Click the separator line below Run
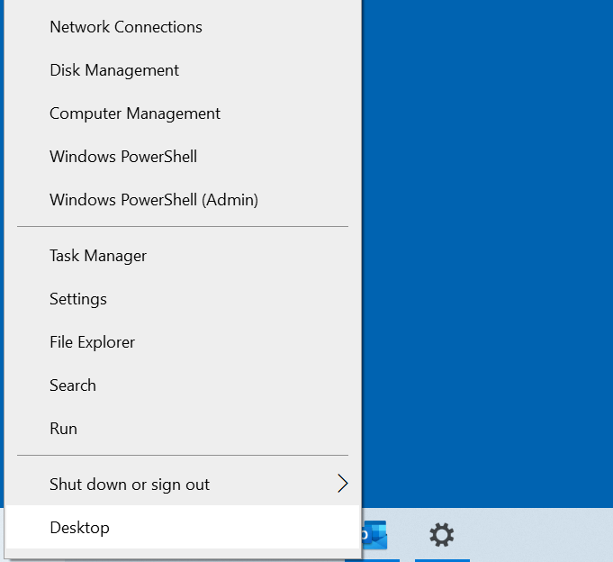The width and height of the screenshot is (613, 562). click(x=183, y=456)
